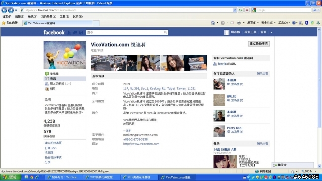
Task: Click the RSS feeds icon
Action: click(x=223, y=23)
